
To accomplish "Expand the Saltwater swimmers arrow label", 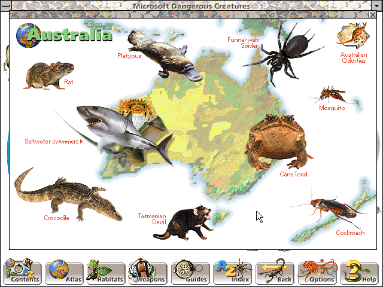I will tap(54, 141).
